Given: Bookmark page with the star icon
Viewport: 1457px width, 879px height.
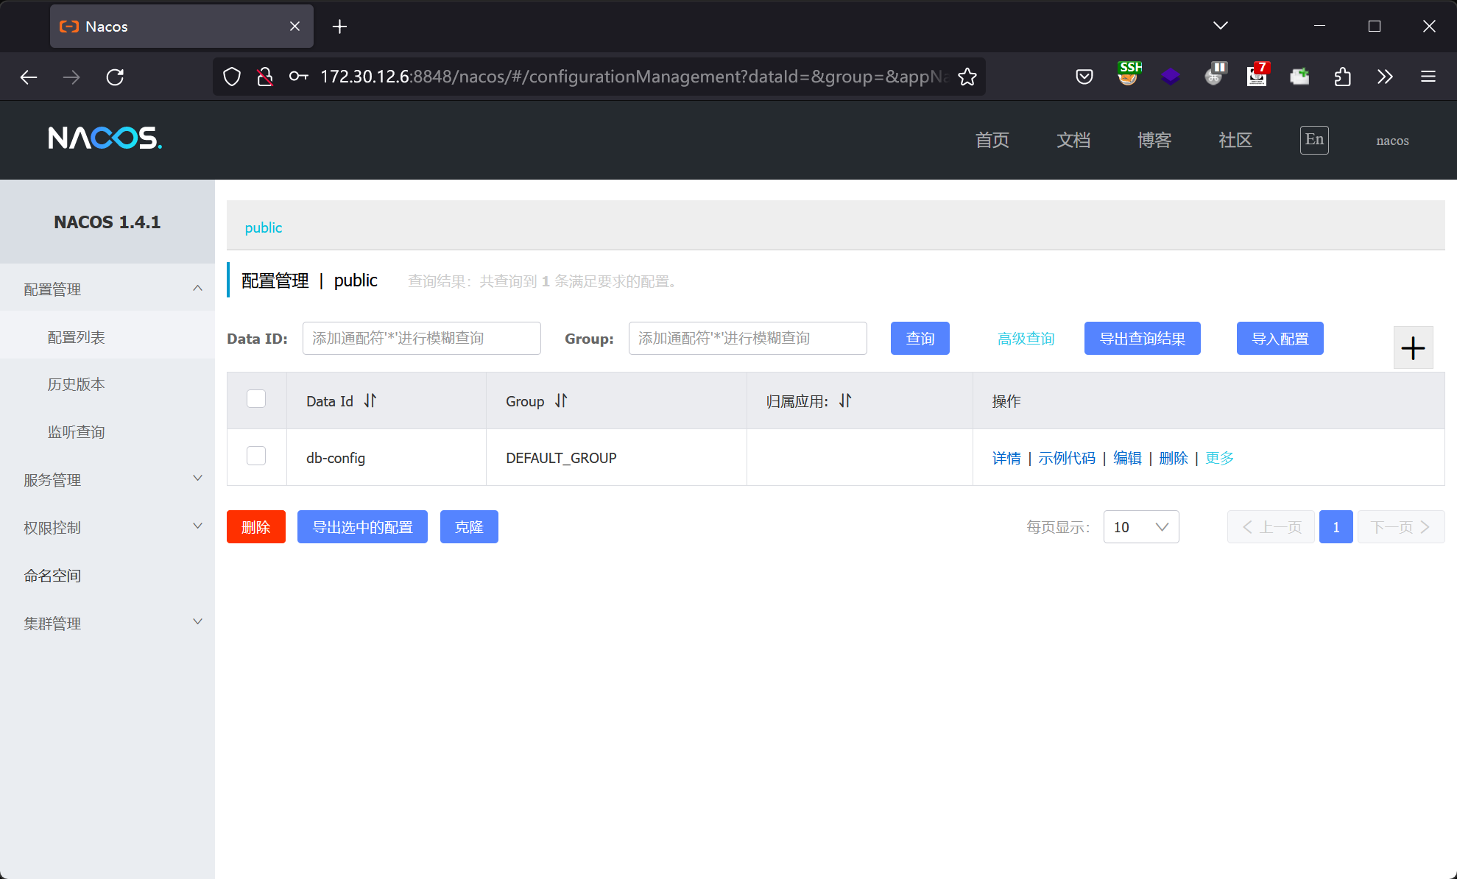Looking at the screenshot, I should tap(967, 77).
